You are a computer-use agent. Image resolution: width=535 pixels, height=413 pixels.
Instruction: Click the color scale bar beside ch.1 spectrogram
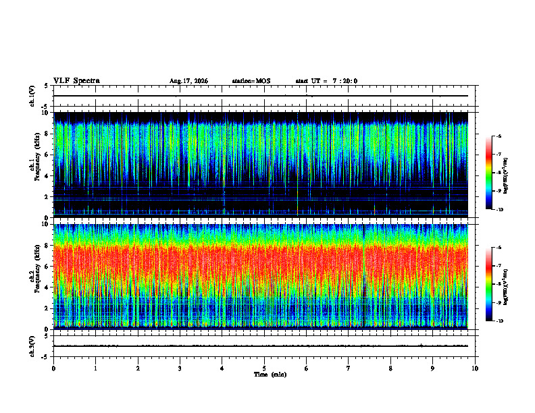pyautogui.click(x=488, y=173)
